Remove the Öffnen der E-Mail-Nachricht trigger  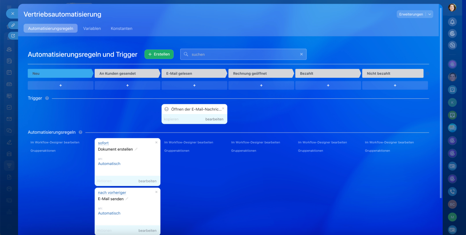(x=223, y=108)
